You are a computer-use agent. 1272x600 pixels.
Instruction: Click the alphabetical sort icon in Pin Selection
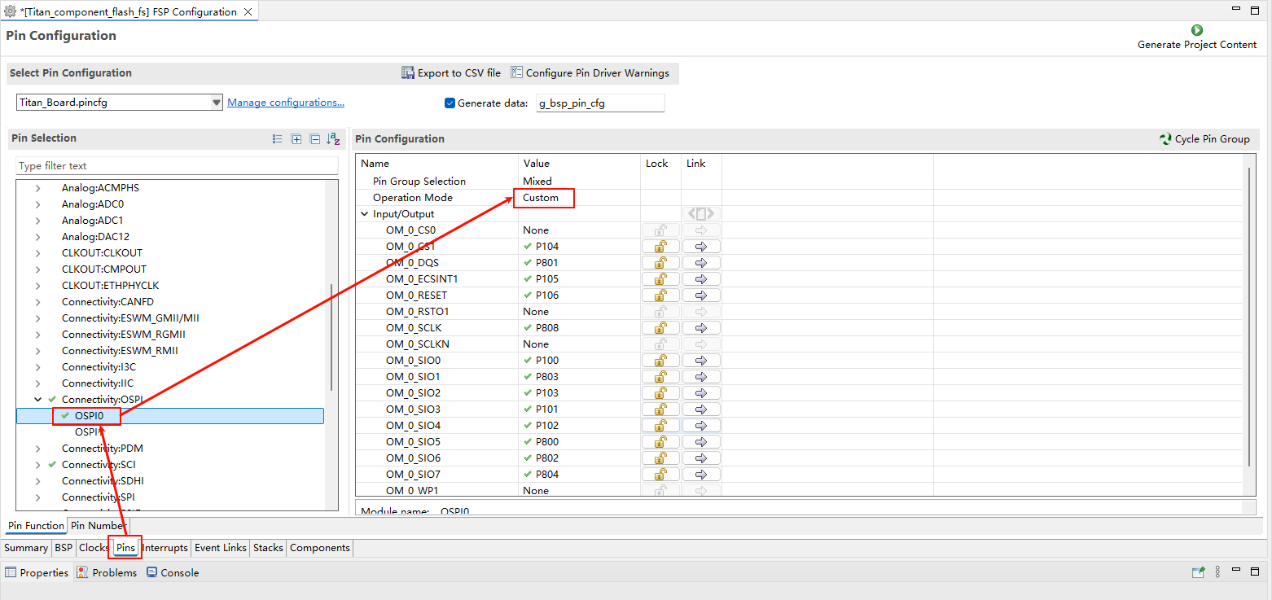point(332,139)
